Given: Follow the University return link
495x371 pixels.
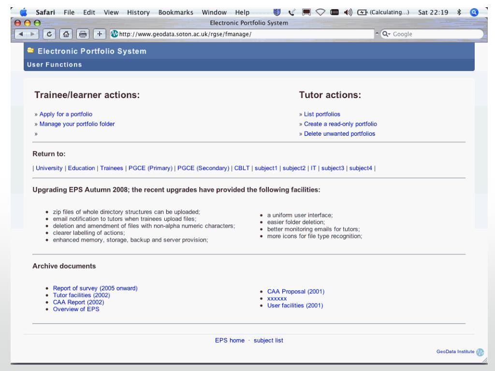Looking at the screenshot, I should click(x=49, y=168).
